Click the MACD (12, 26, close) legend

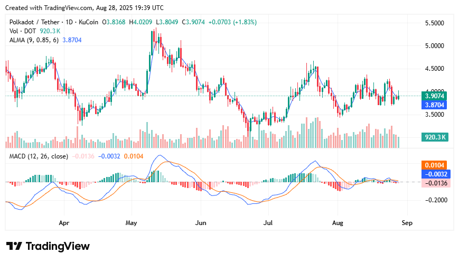(39, 156)
